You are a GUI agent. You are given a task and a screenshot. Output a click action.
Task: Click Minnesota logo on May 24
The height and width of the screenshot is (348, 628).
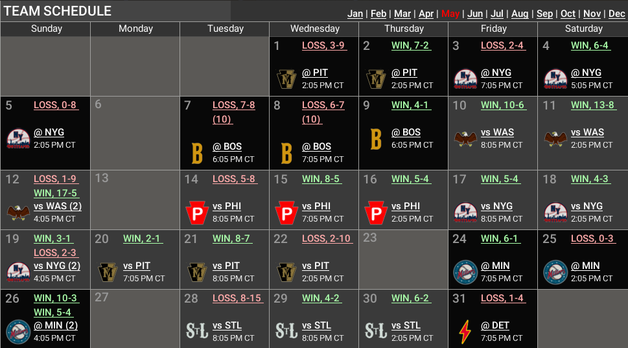click(465, 272)
